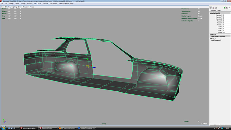
Task: Open the Display menu
Action: [x=23, y=4]
